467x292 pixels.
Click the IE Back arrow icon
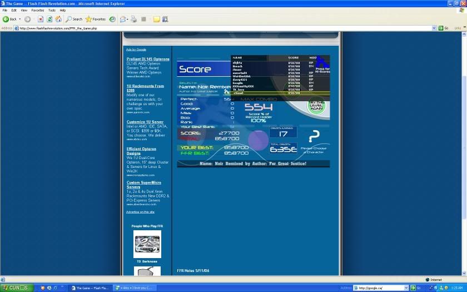(x=6, y=19)
